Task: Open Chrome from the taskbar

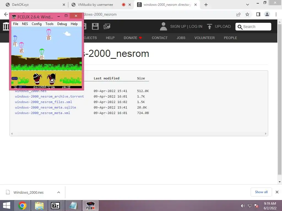Action: pos(22,206)
